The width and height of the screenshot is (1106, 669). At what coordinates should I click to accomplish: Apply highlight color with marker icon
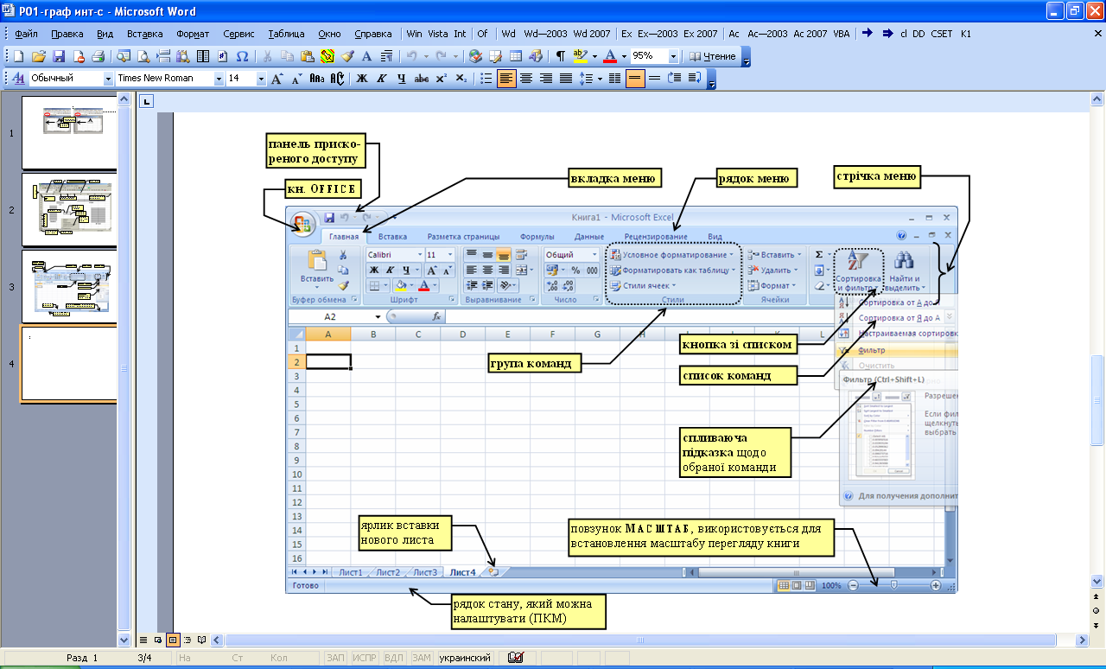[581, 56]
